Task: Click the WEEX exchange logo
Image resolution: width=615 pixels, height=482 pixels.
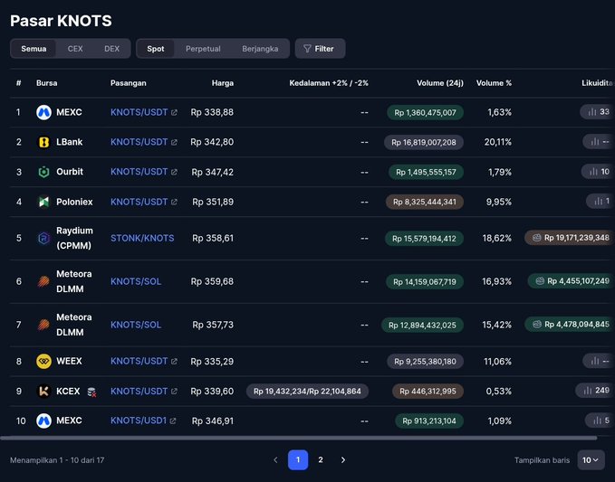Action: [43, 361]
